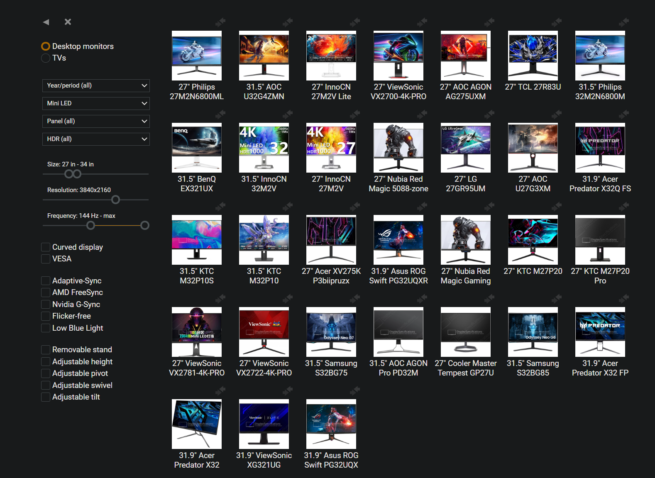655x478 pixels.
Task: Check the Flicker-free filter
Action: [x=46, y=316]
